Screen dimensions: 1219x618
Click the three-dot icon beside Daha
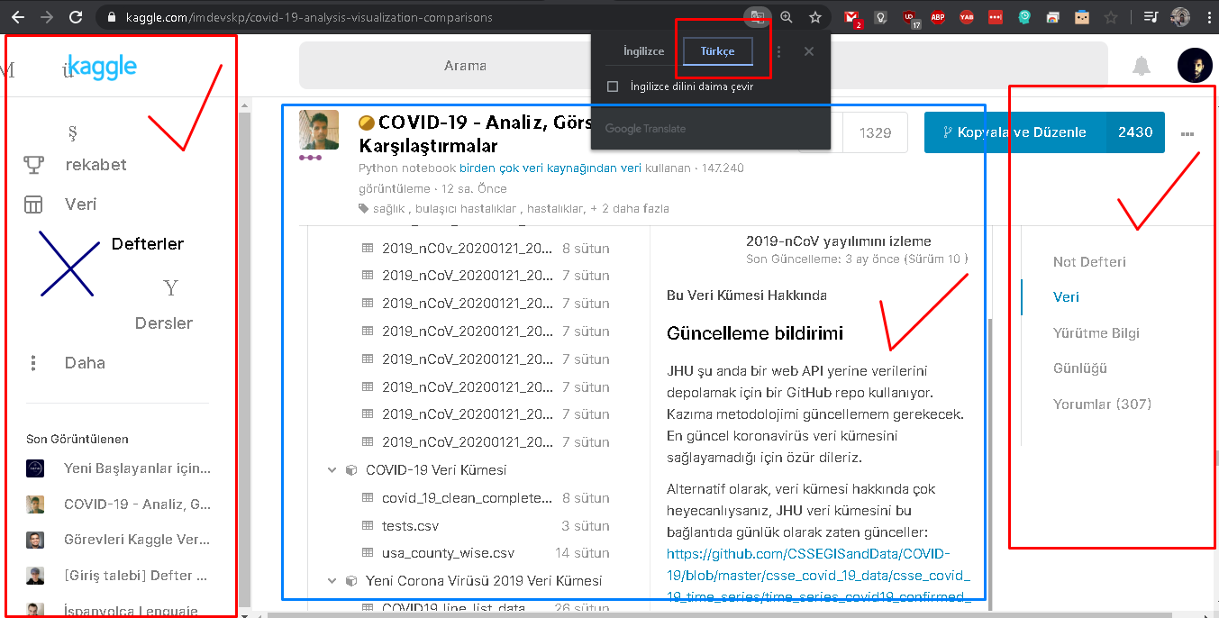click(33, 363)
